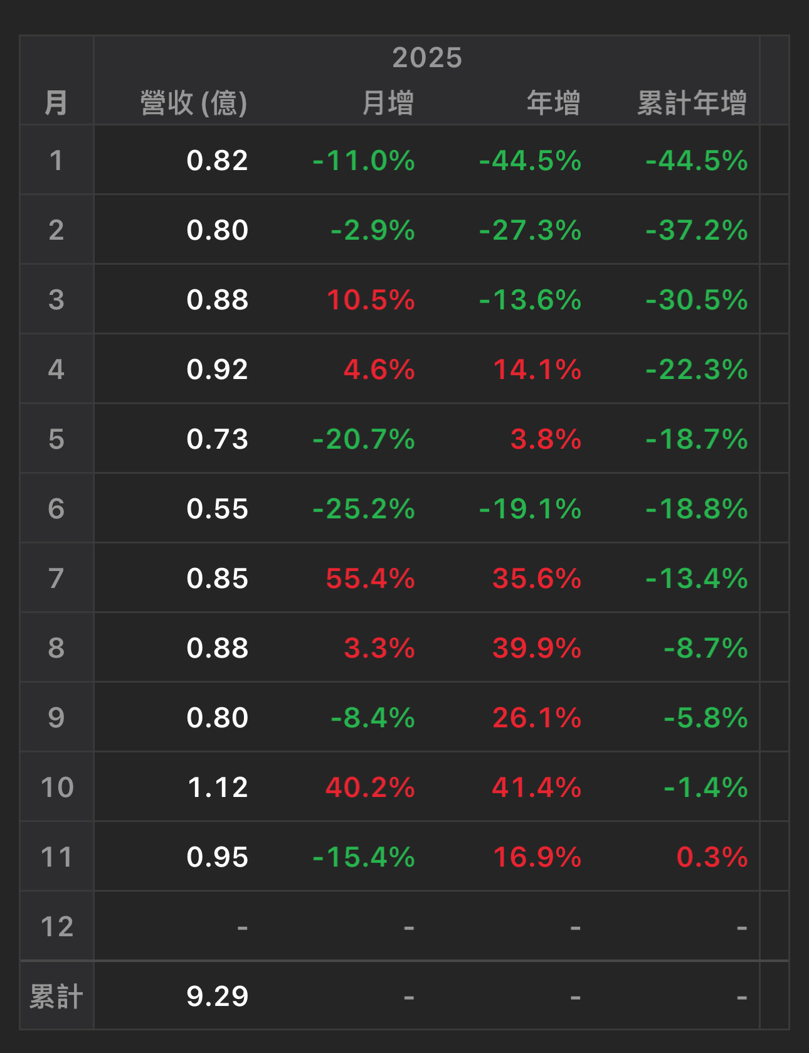809x1053 pixels.
Task: Click November cumulative growth 0.3%
Action: click(712, 857)
